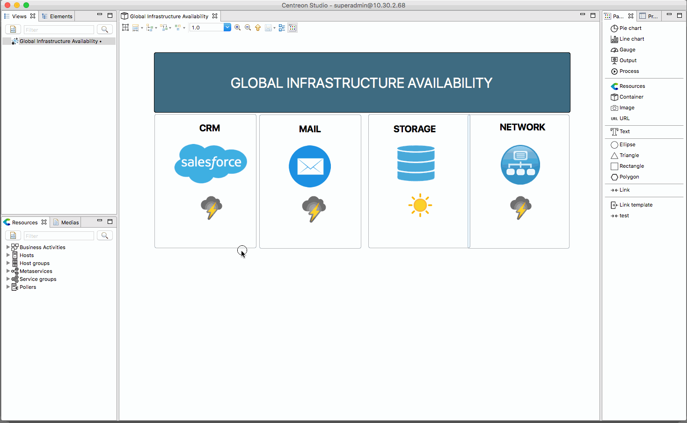Pick the Container tool from the palette
The height and width of the screenshot is (423, 687).
coord(630,97)
